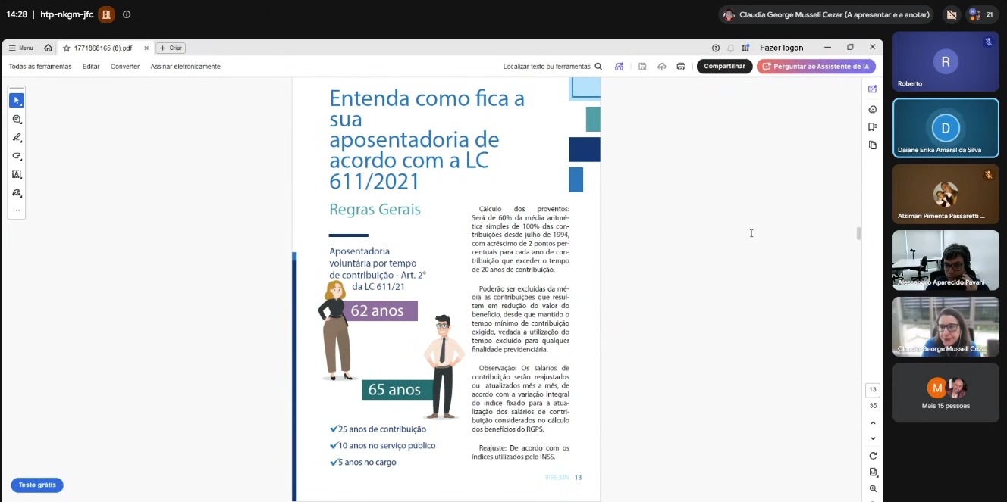
Task: Close the 1771868165 (8).pdf tab
Action: click(146, 48)
